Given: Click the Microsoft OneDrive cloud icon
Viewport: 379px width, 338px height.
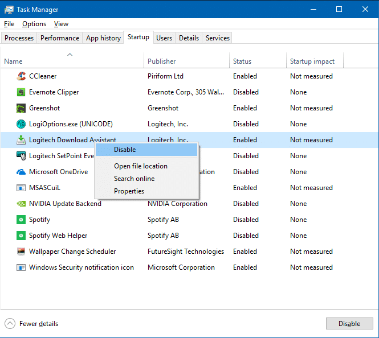Looking at the screenshot, I should click(21, 172).
